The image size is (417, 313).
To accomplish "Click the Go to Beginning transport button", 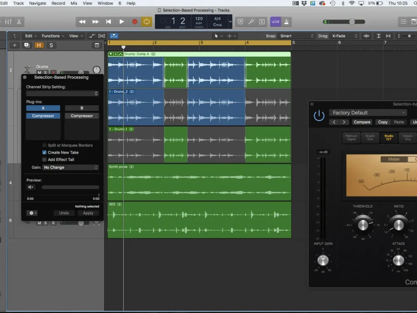I will [x=109, y=22].
